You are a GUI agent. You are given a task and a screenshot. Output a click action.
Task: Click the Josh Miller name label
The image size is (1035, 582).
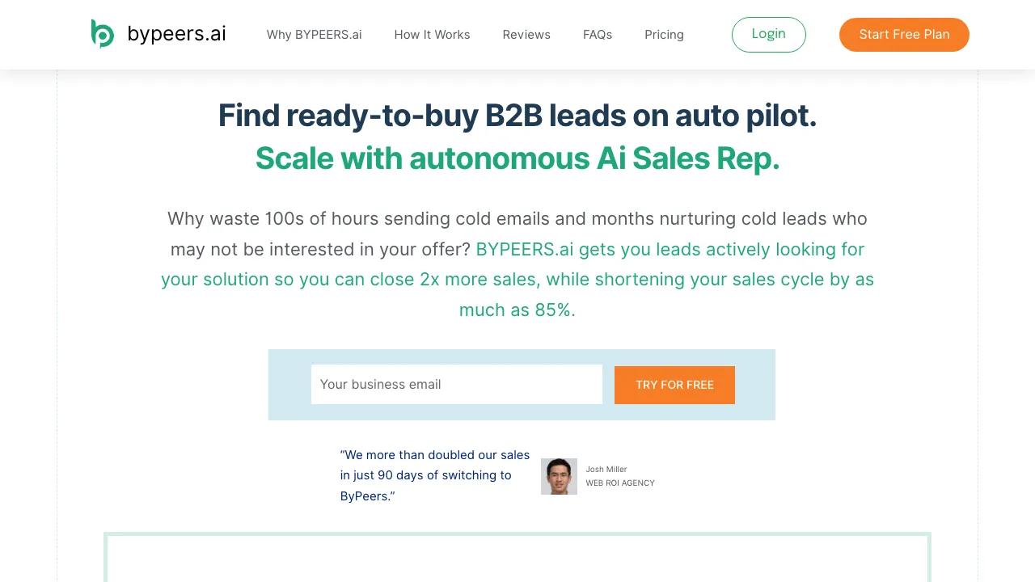pos(606,469)
